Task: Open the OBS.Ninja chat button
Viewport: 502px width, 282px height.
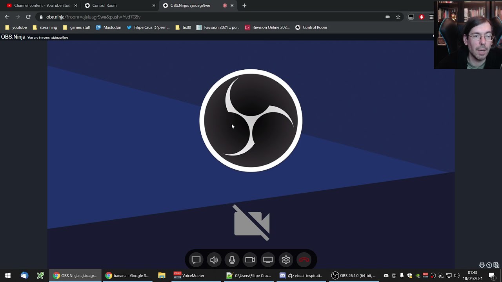Action: pos(196,260)
